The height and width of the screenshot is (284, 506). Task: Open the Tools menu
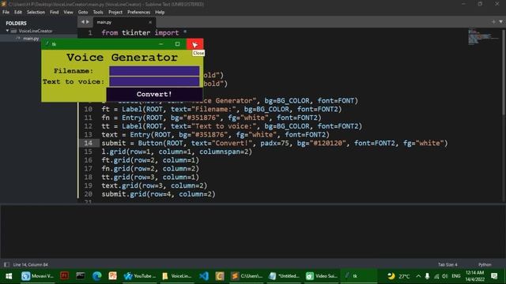tap(98, 13)
